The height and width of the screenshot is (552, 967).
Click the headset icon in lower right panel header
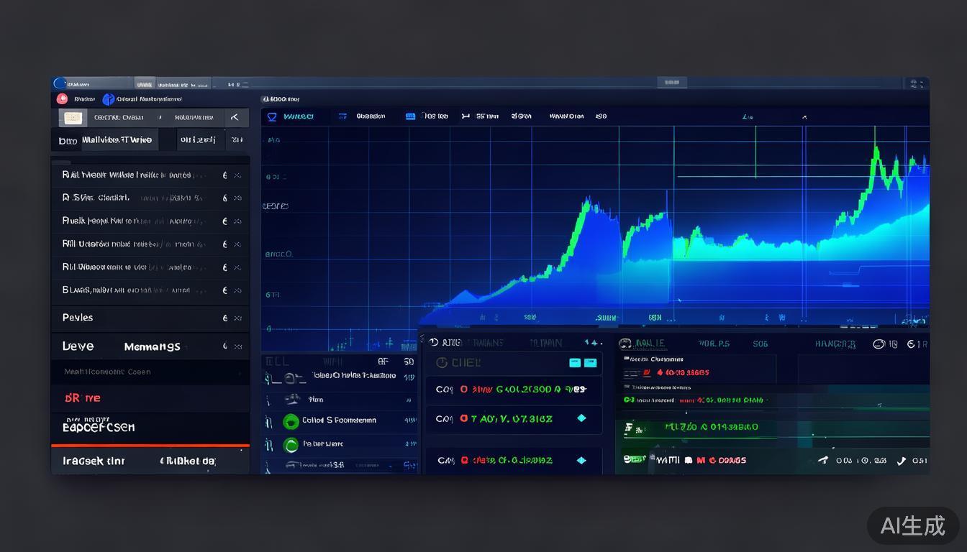point(625,344)
